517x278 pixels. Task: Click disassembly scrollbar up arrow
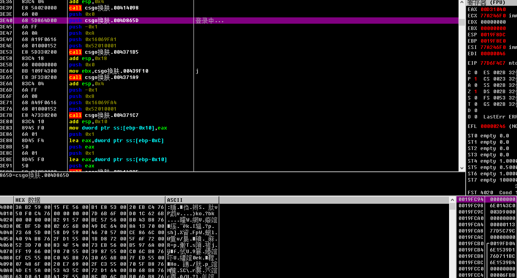pyautogui.click(x=462, y=3)
